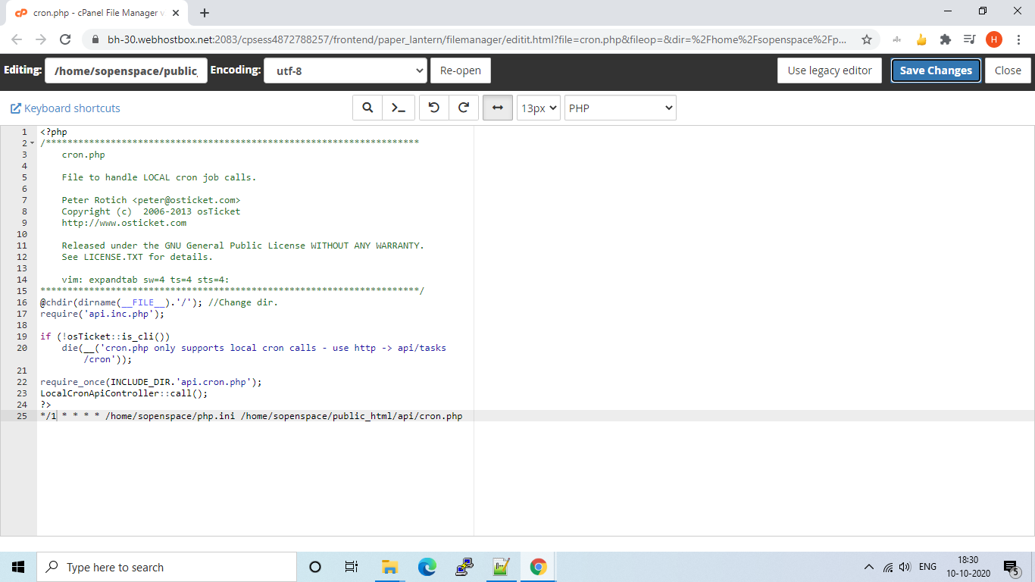
Task: Close the cron.php tab with its X
Action: click(x=174, y=13)
